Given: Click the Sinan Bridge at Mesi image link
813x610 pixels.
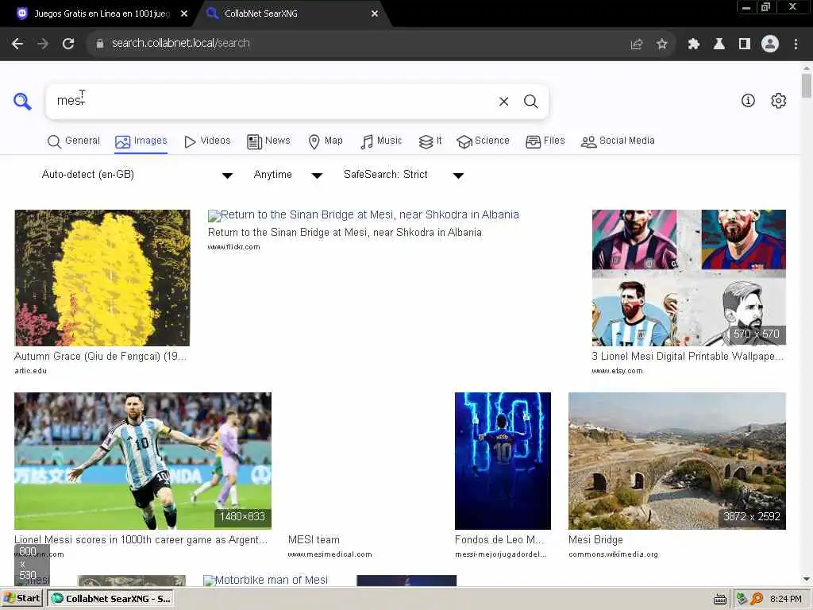Looking at the screenshot, I should [364, 215].
